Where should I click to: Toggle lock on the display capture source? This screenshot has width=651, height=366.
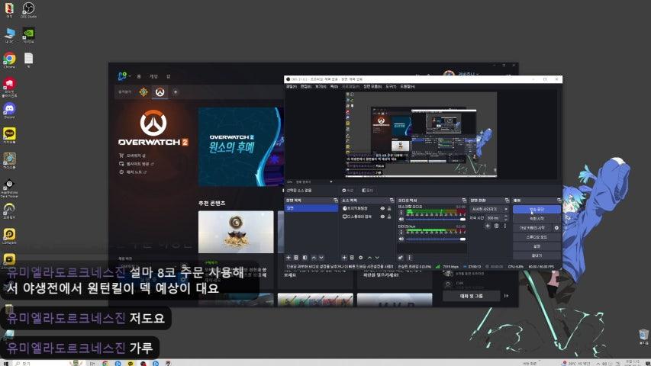(x=389, y=217)
